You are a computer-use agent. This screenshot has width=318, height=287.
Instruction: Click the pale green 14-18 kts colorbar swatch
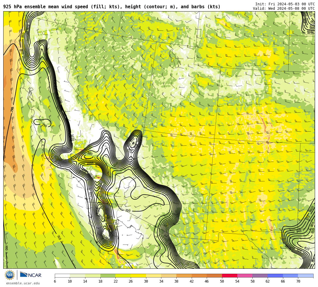93,275
